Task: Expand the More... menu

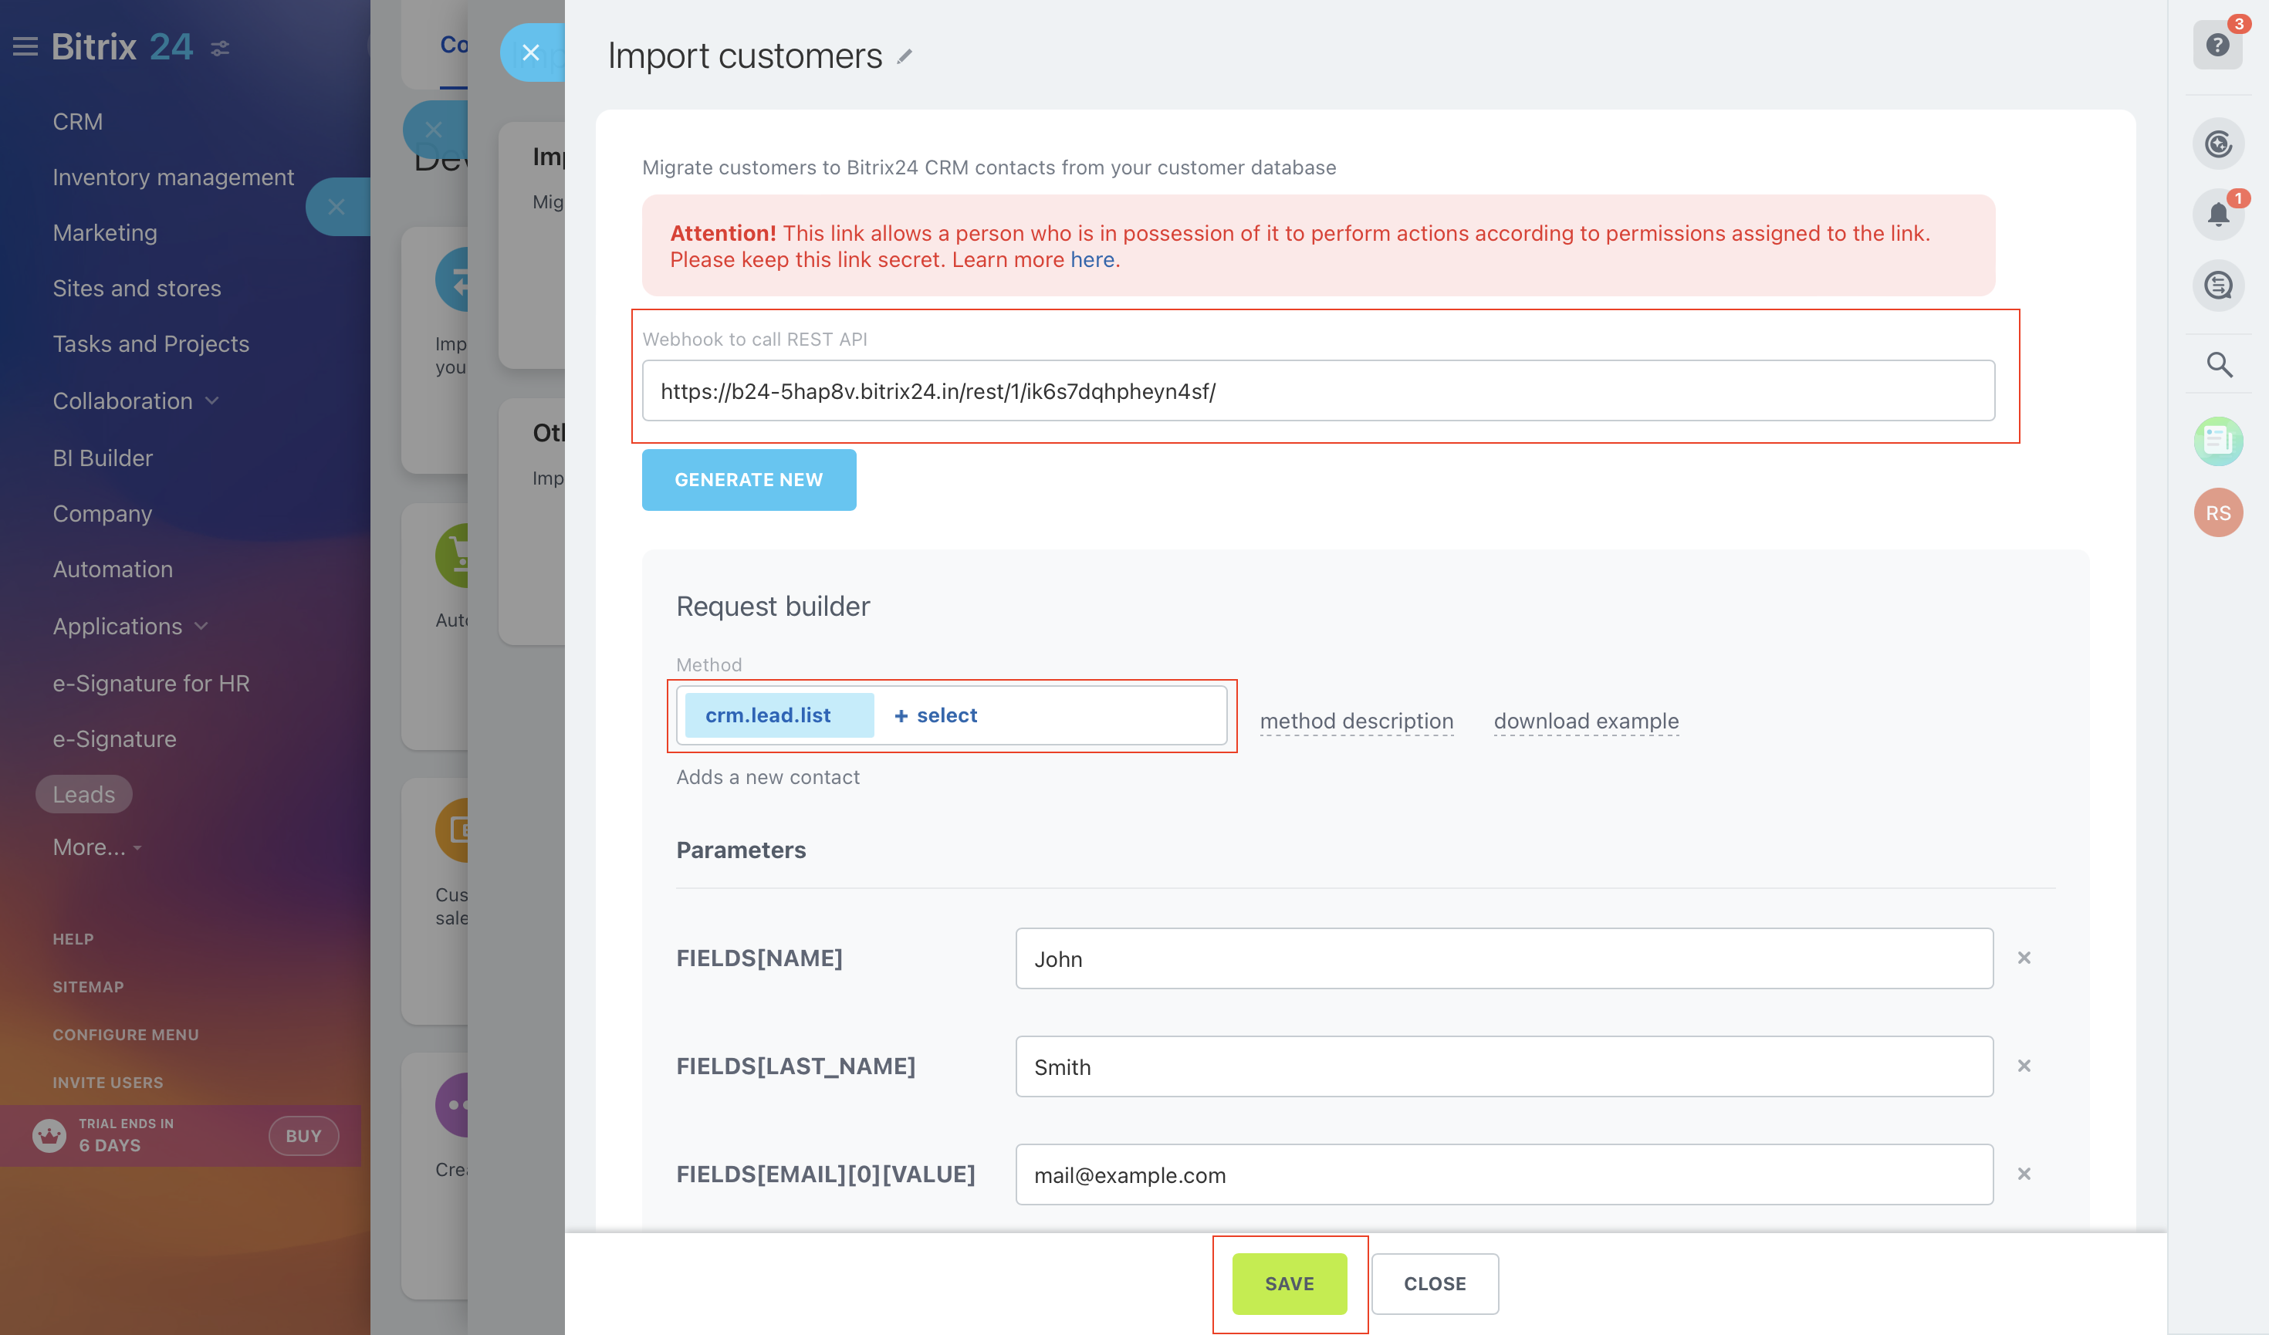Action: 96,847
